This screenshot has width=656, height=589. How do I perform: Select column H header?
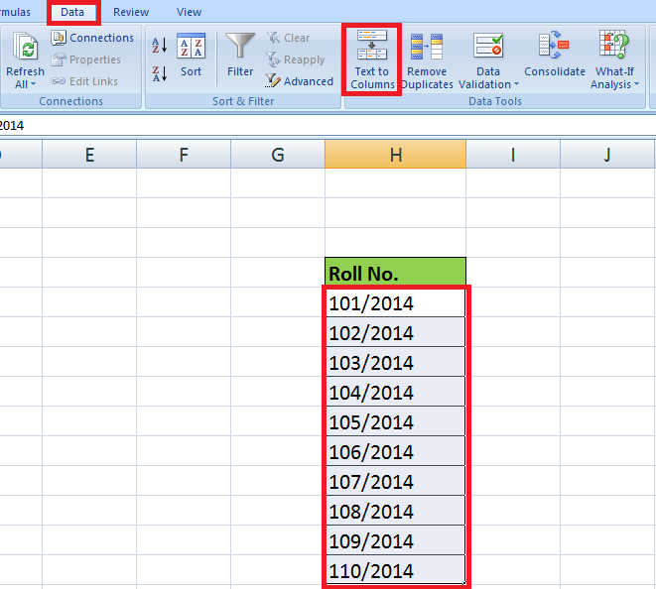click(x=395, y=155)
